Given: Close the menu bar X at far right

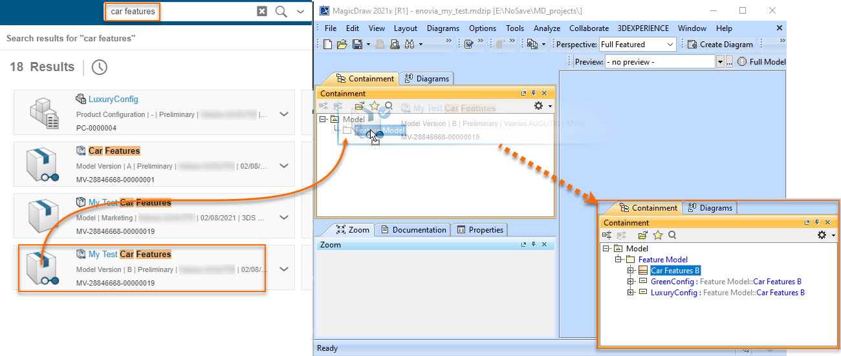Looking at the screenshot, I should click(780, 28).
